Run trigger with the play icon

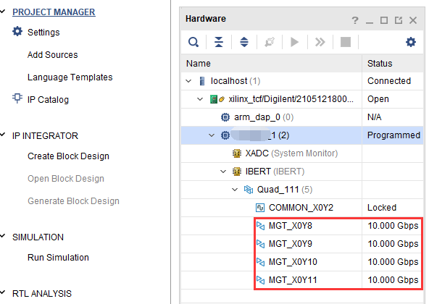[294, 42]
